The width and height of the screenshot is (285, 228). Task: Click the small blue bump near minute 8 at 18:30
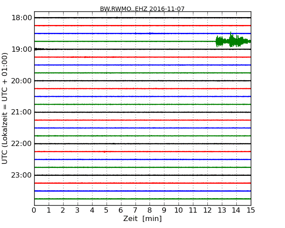tap(150, 33)
